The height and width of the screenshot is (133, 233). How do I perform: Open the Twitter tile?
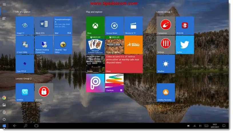tap(185, 45)
